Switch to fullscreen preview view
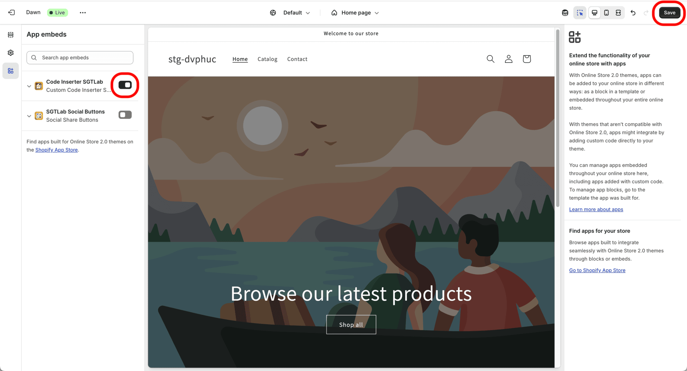The width and height of the screenshot is (687, 371). (618, 13)
